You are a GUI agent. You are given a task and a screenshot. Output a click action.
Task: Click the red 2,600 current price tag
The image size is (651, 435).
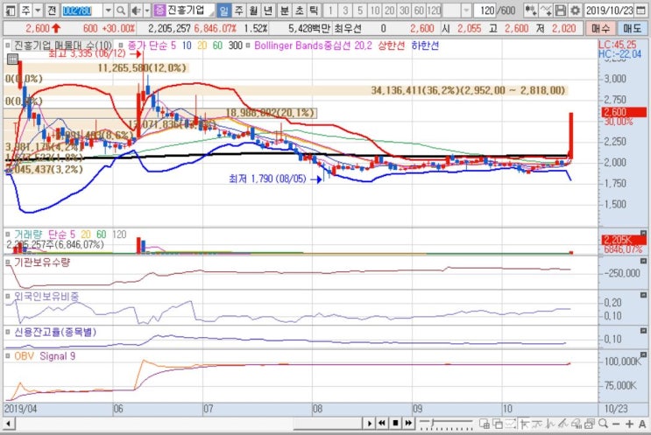[x=624, y=112]
